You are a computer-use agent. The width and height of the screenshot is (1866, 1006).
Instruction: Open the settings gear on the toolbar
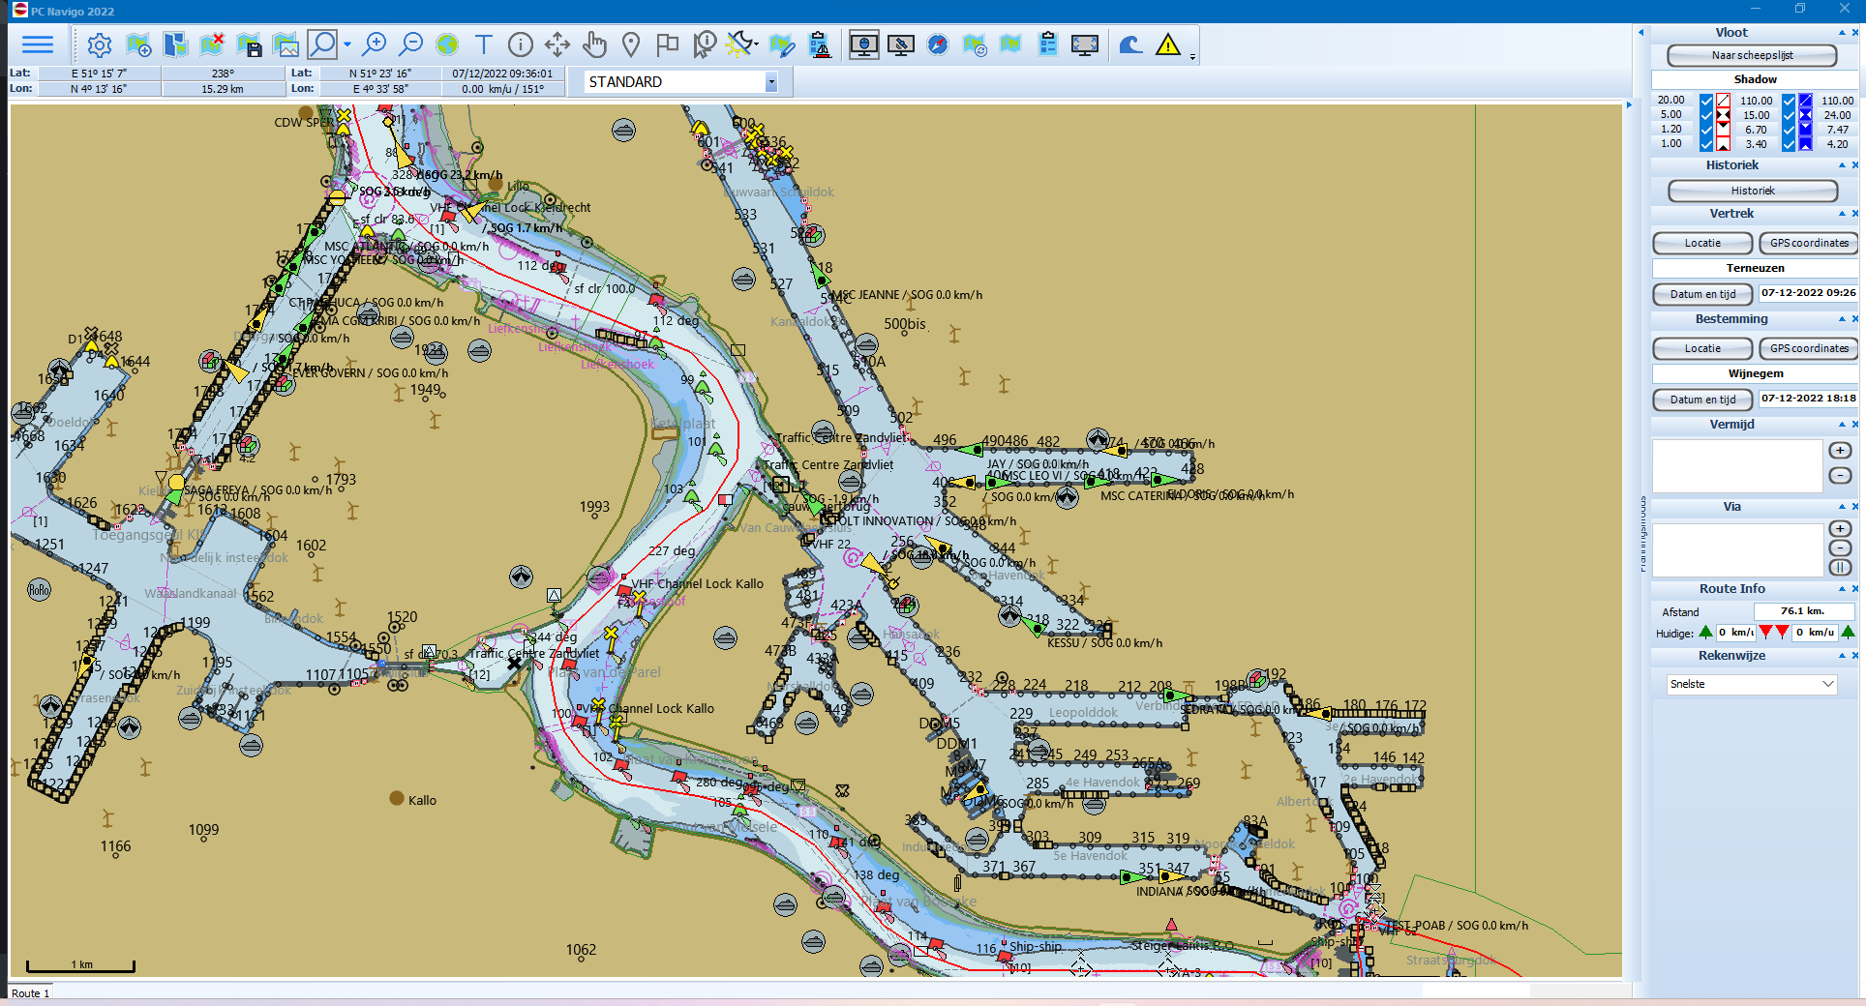point(100,44)
